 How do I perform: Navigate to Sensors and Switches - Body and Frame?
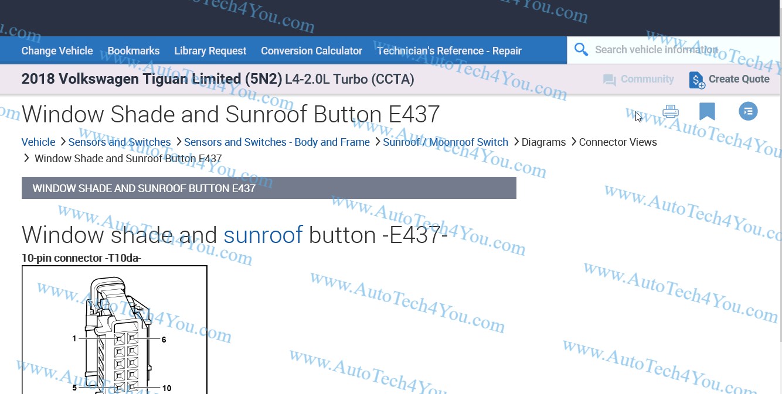point(277,142)
